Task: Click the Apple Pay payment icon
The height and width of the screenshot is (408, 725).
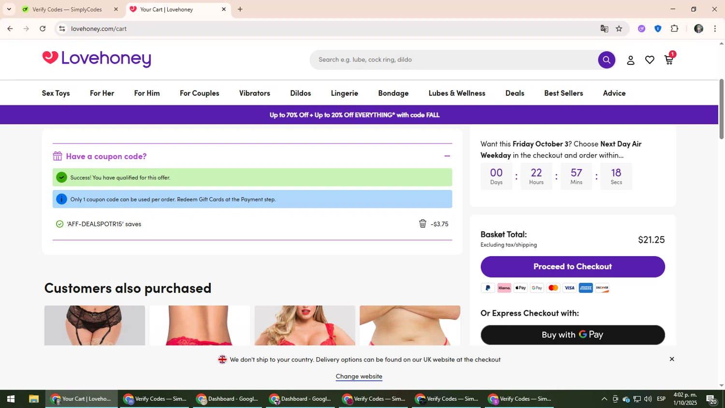Action: click(521, 288)
